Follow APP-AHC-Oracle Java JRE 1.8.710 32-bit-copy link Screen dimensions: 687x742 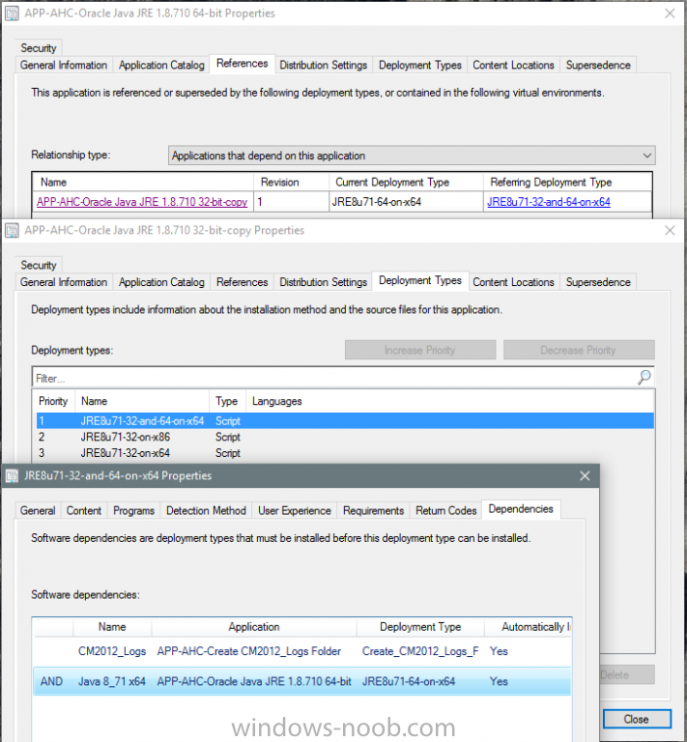[142, 202]
